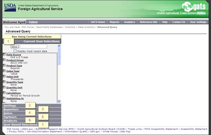This screenshot has width=211, height=135.
Task: Collapse the Value Unit minus icon
Action: (4, 76)
